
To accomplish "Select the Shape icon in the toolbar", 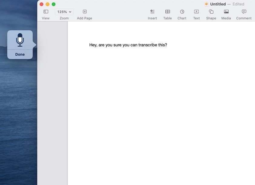I will tap(211, 12).
